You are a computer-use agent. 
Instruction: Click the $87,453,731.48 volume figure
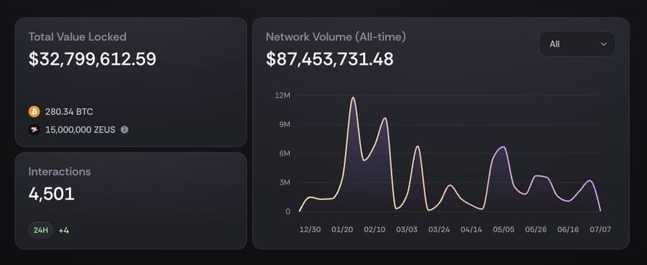tap(330, 60)
